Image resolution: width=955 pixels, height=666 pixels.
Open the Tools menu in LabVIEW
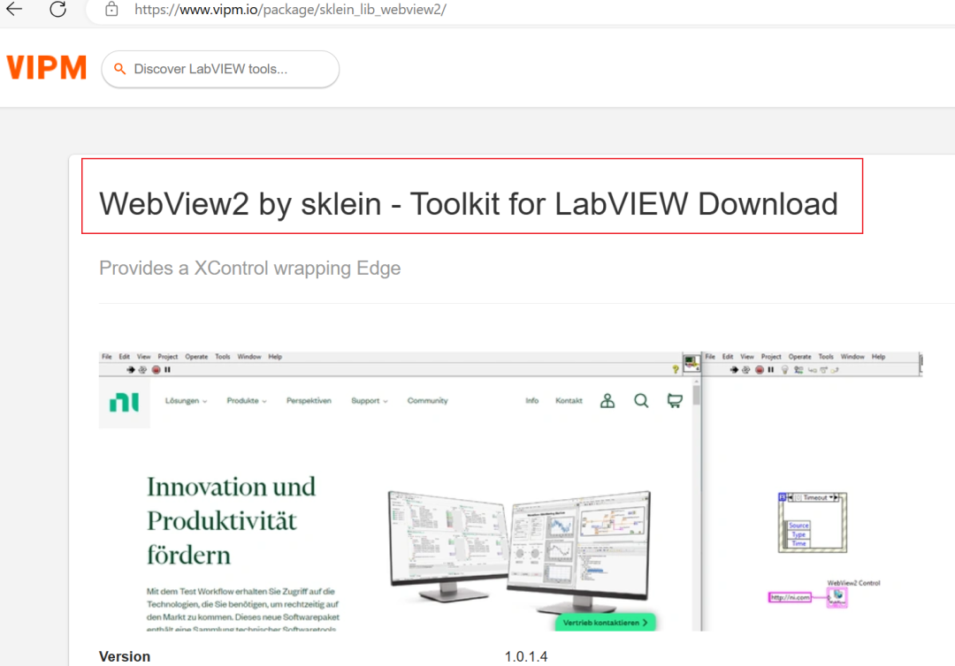click(x=222, y=356)
